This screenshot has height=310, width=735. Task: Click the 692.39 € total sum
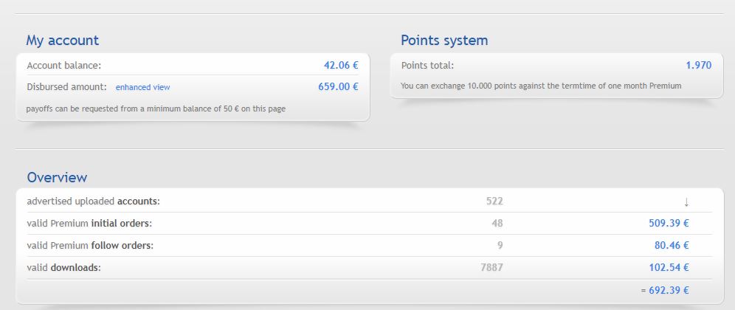(x=669, y=290)
